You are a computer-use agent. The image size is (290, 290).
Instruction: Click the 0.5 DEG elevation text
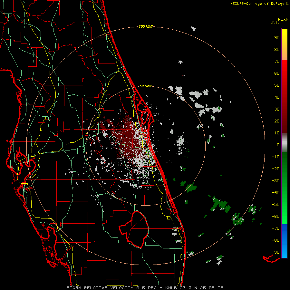[146, 288]
